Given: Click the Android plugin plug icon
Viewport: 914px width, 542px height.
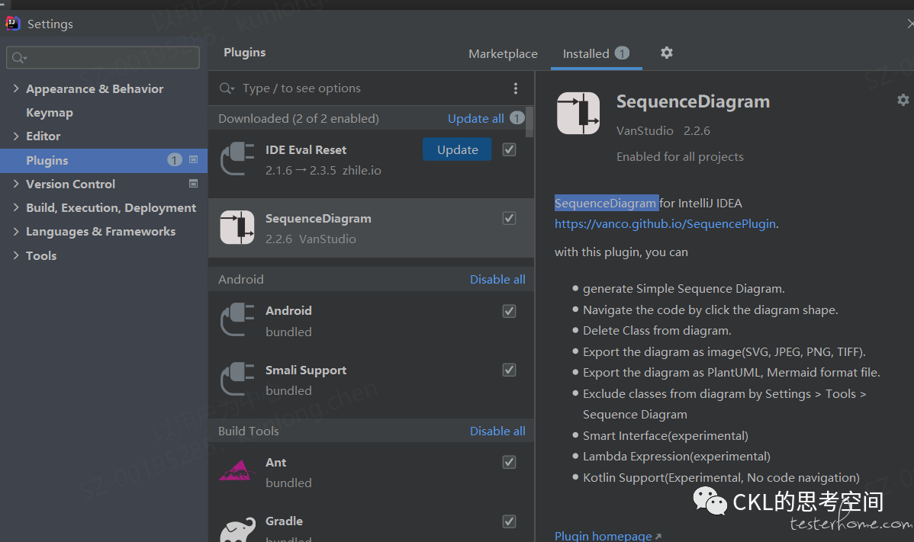Looking at the screenshot, I should click(x=237, y=319).
